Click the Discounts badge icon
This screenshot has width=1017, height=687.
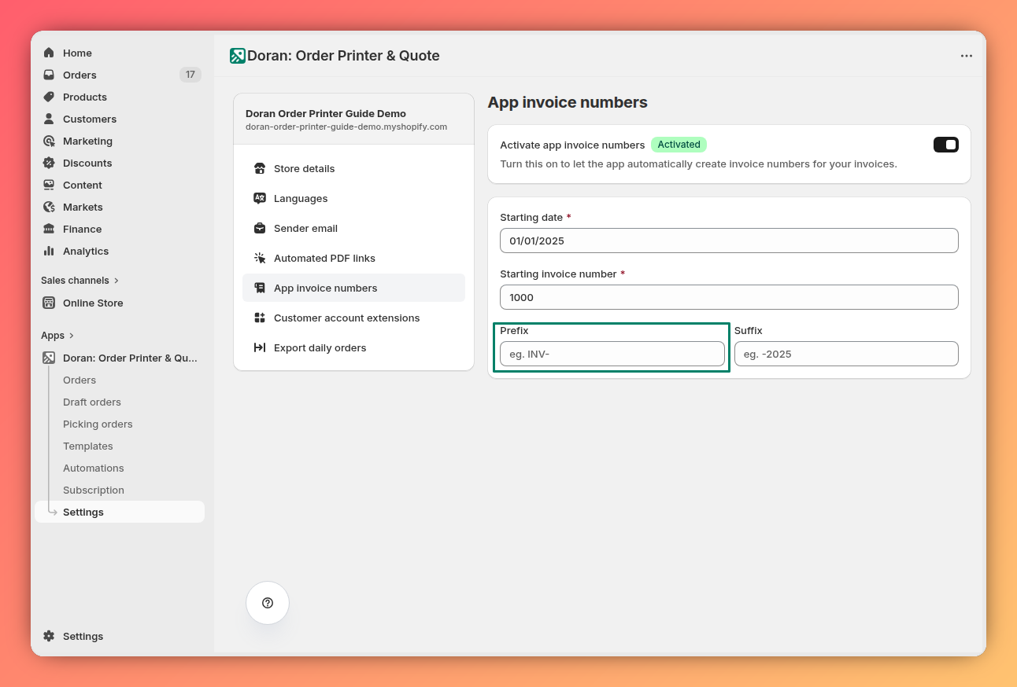(x=49, y=163)
